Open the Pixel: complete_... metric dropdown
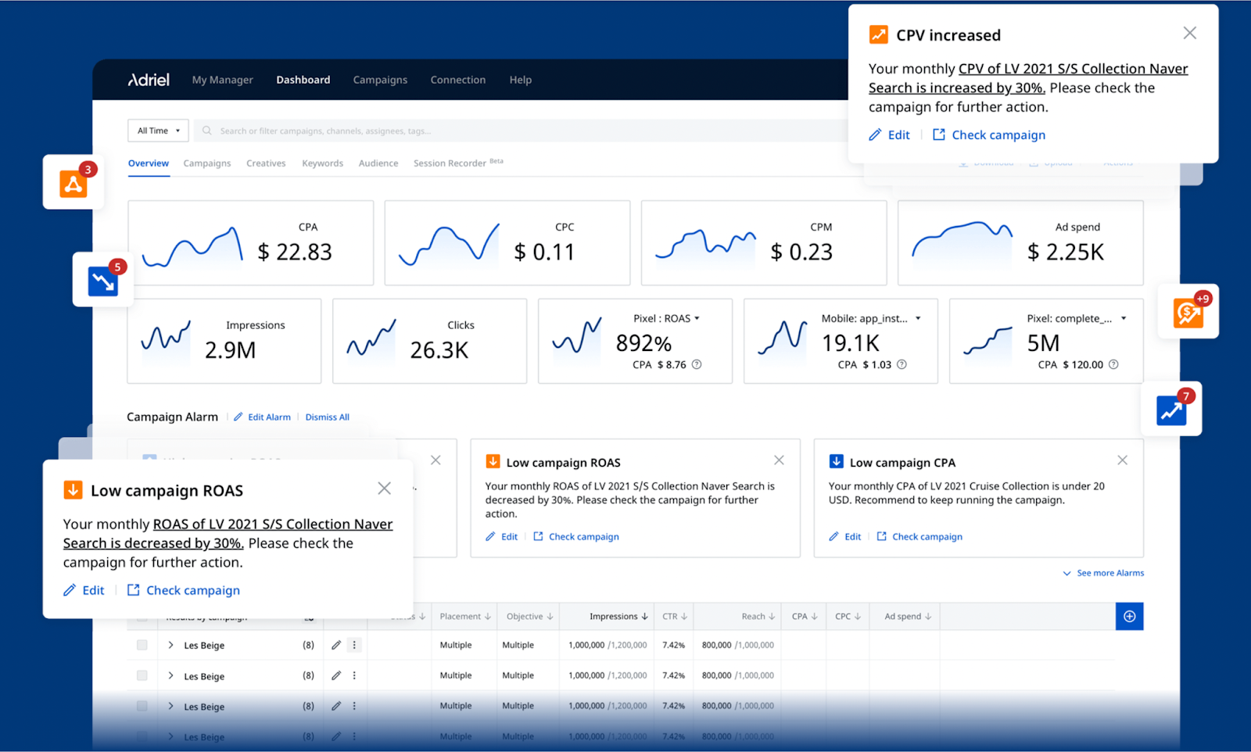 point(1077,319)
